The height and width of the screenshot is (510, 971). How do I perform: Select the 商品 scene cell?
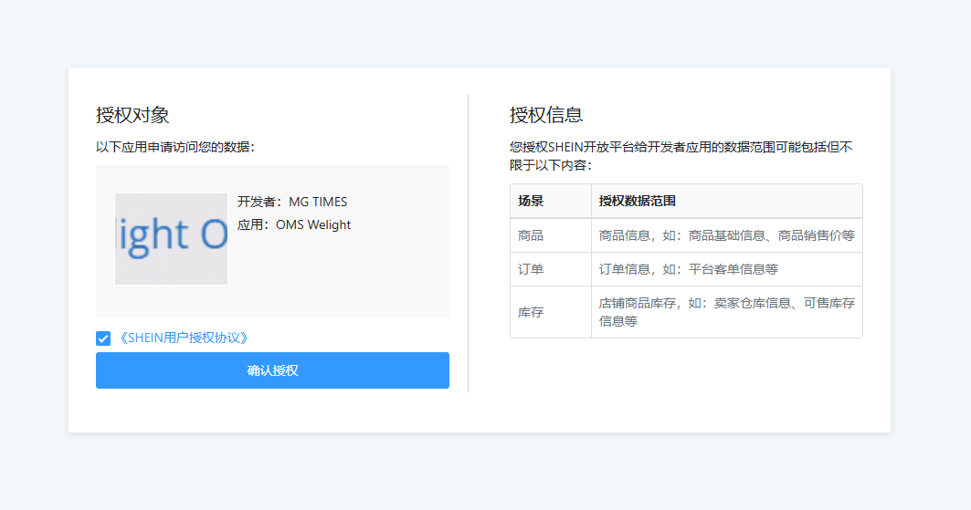tap(551, 235)
